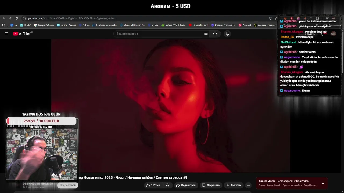Open site information icon in address bar
The height and width of the screenshot is (193, 344).
tap(24, 18)
